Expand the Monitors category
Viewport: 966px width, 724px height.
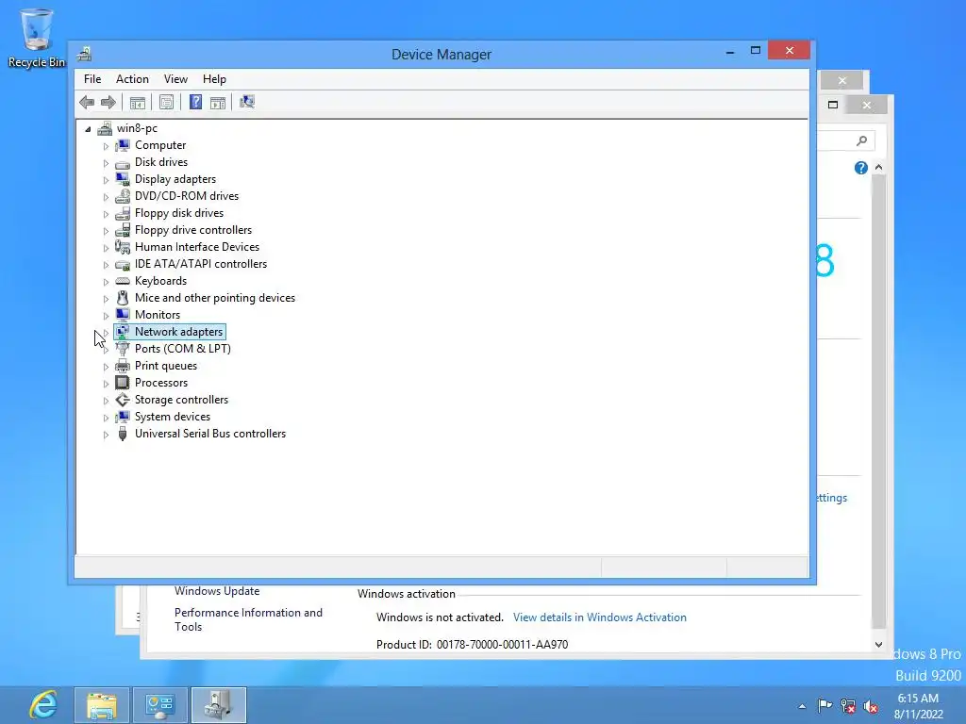pyautogui.click(x=106, y=316)
